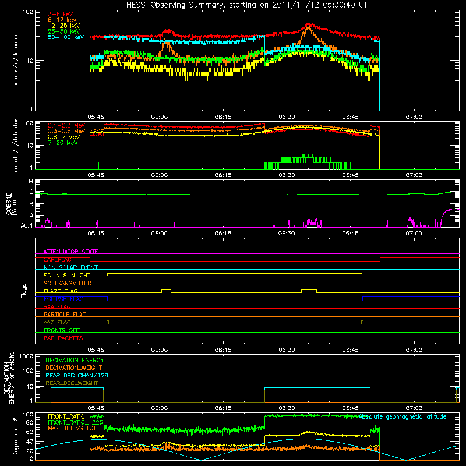Click the top panel counts/s/detector axis label
Screen dimensions: 466x466
click(x=16, y=61)
